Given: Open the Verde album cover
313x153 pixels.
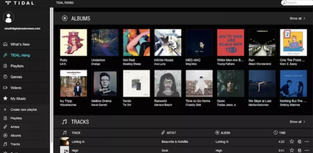Looking at the screenshot, I should [136, 83].
